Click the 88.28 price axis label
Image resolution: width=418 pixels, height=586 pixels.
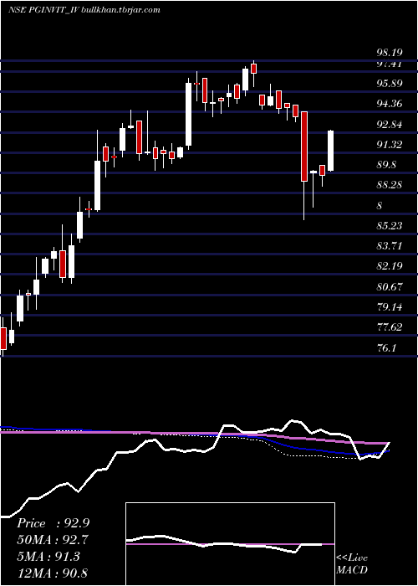pos(390,185)
